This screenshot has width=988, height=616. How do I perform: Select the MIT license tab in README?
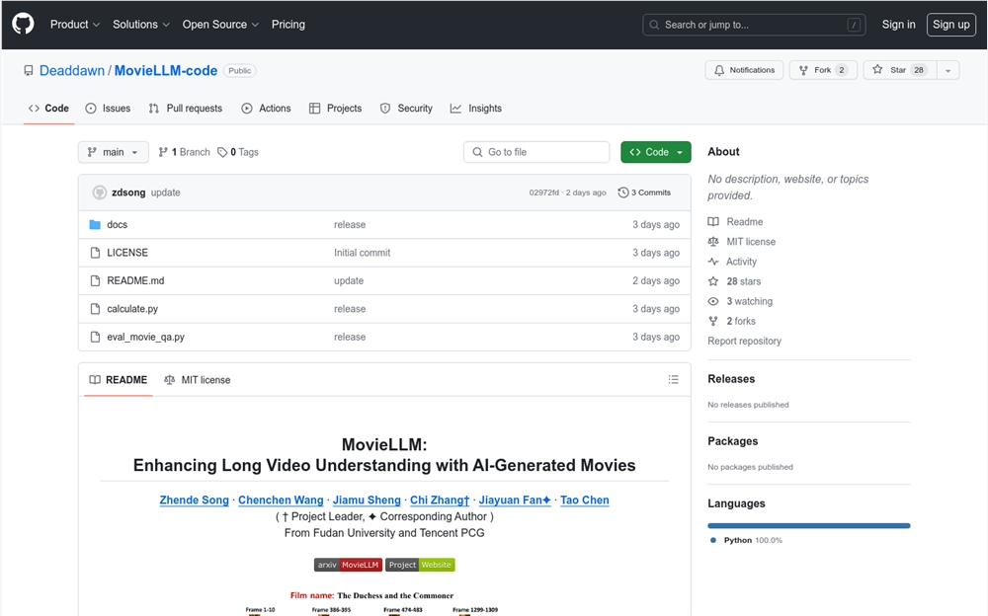click(x=198, y=380)
